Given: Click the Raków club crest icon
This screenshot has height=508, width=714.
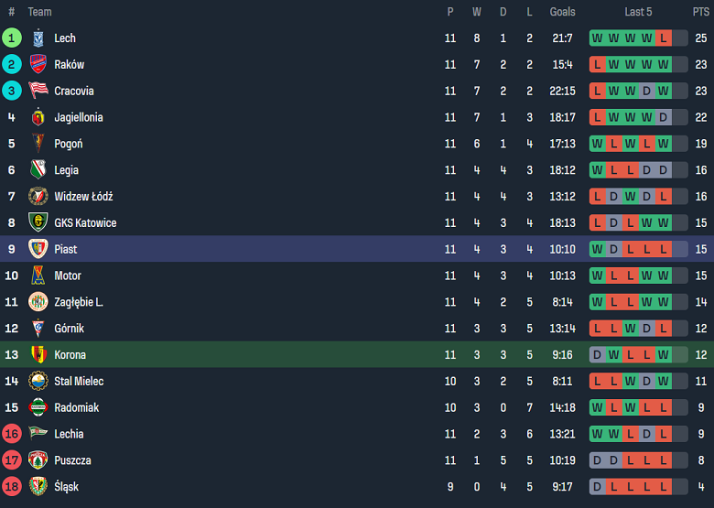Looking at the screenshot, I should point(38,65).
